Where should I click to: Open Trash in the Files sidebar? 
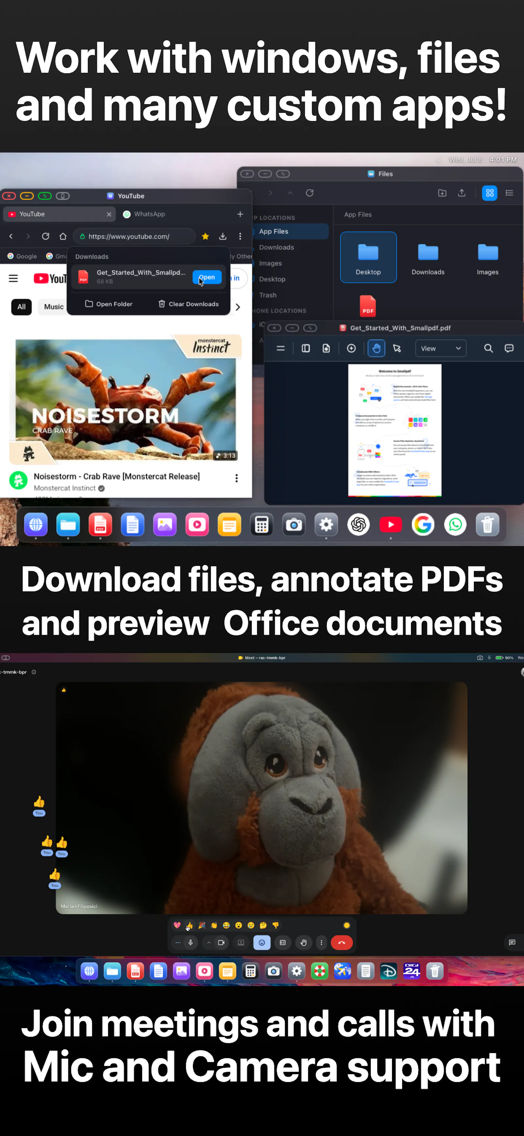click(x=268, y=295)
